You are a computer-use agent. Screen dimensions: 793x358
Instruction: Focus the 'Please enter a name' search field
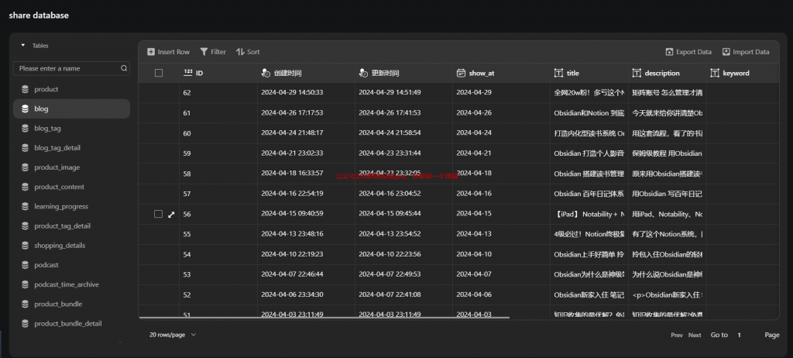67,68
